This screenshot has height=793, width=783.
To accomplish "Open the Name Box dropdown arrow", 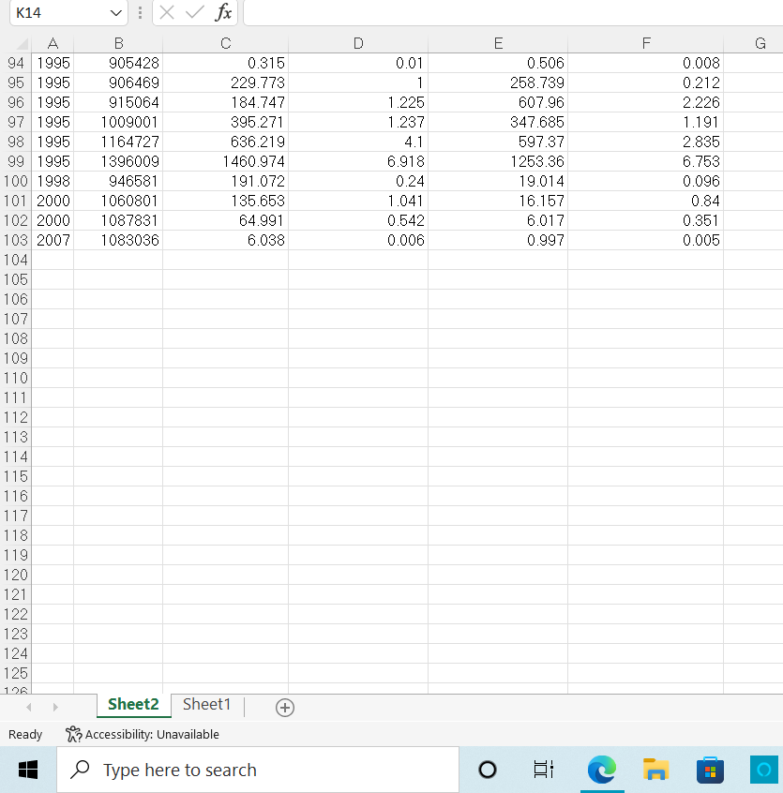I will point(117,14).
